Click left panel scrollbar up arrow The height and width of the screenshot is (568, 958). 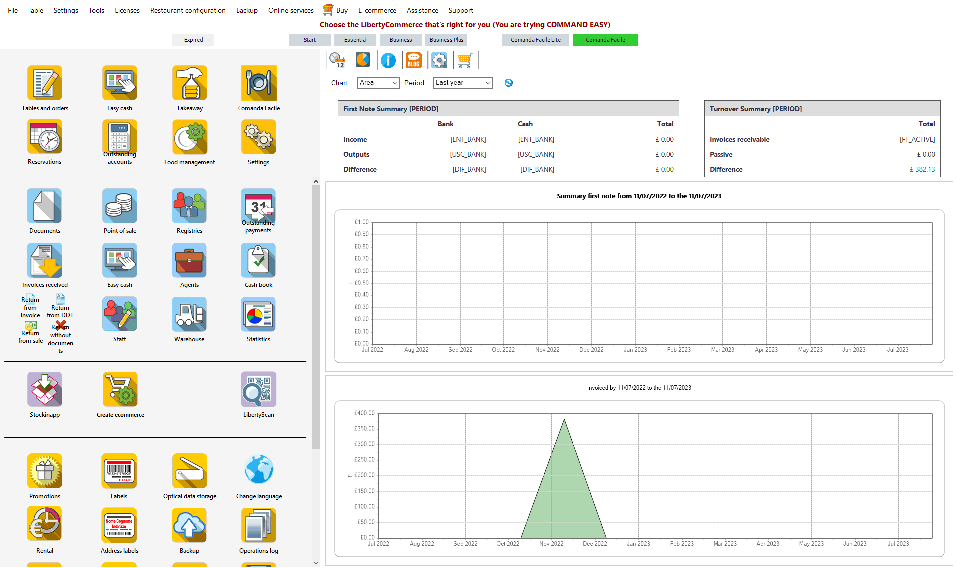coord(316,181)
